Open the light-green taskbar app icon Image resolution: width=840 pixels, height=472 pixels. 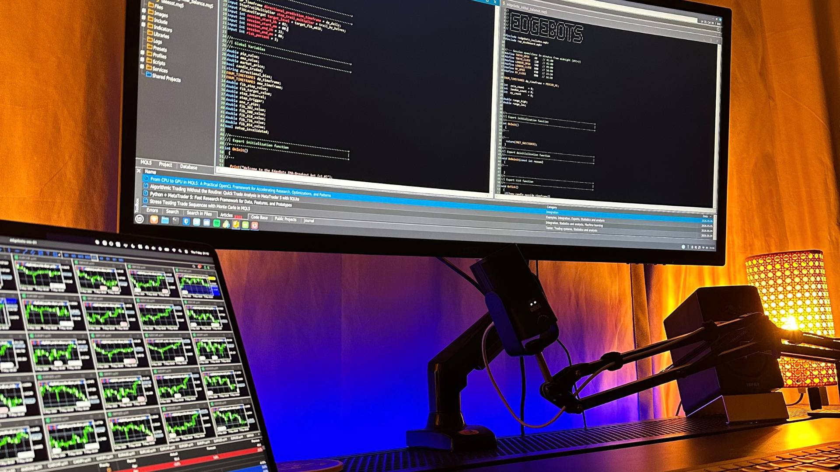[245, 225]
